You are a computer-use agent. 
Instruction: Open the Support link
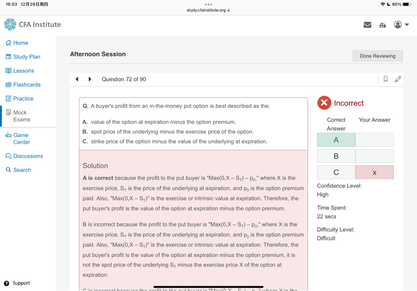(21, 283)
